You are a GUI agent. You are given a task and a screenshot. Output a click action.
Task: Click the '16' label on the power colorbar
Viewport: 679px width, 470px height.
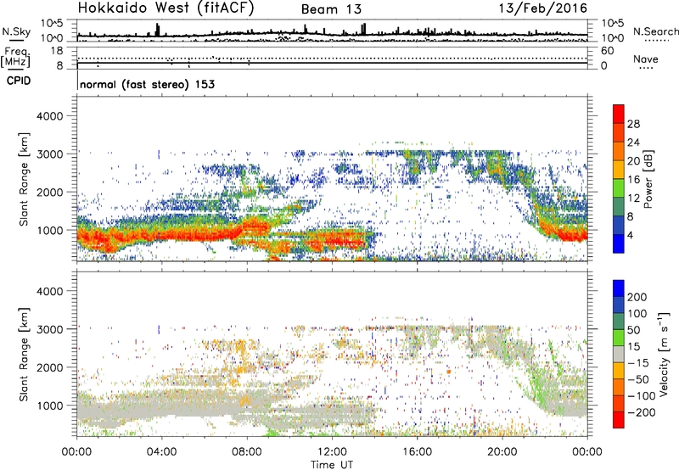[x=633, y=180]
